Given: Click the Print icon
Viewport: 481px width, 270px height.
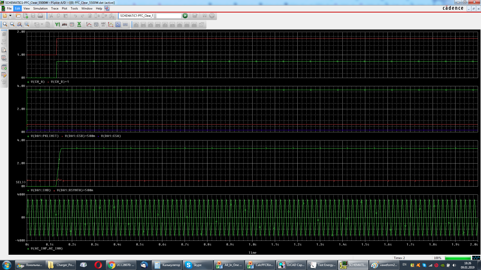Looking at the screenshot, I should (x=40, y=16).
